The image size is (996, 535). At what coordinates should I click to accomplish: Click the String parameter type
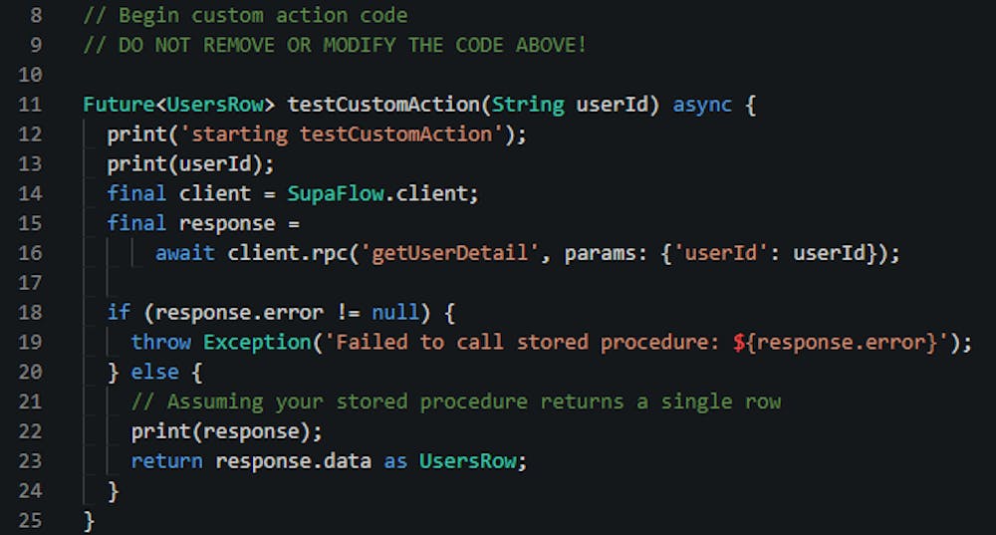528,105
